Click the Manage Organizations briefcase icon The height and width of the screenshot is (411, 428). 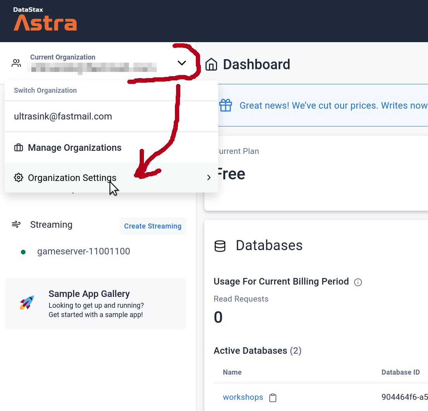coord(19,148)
